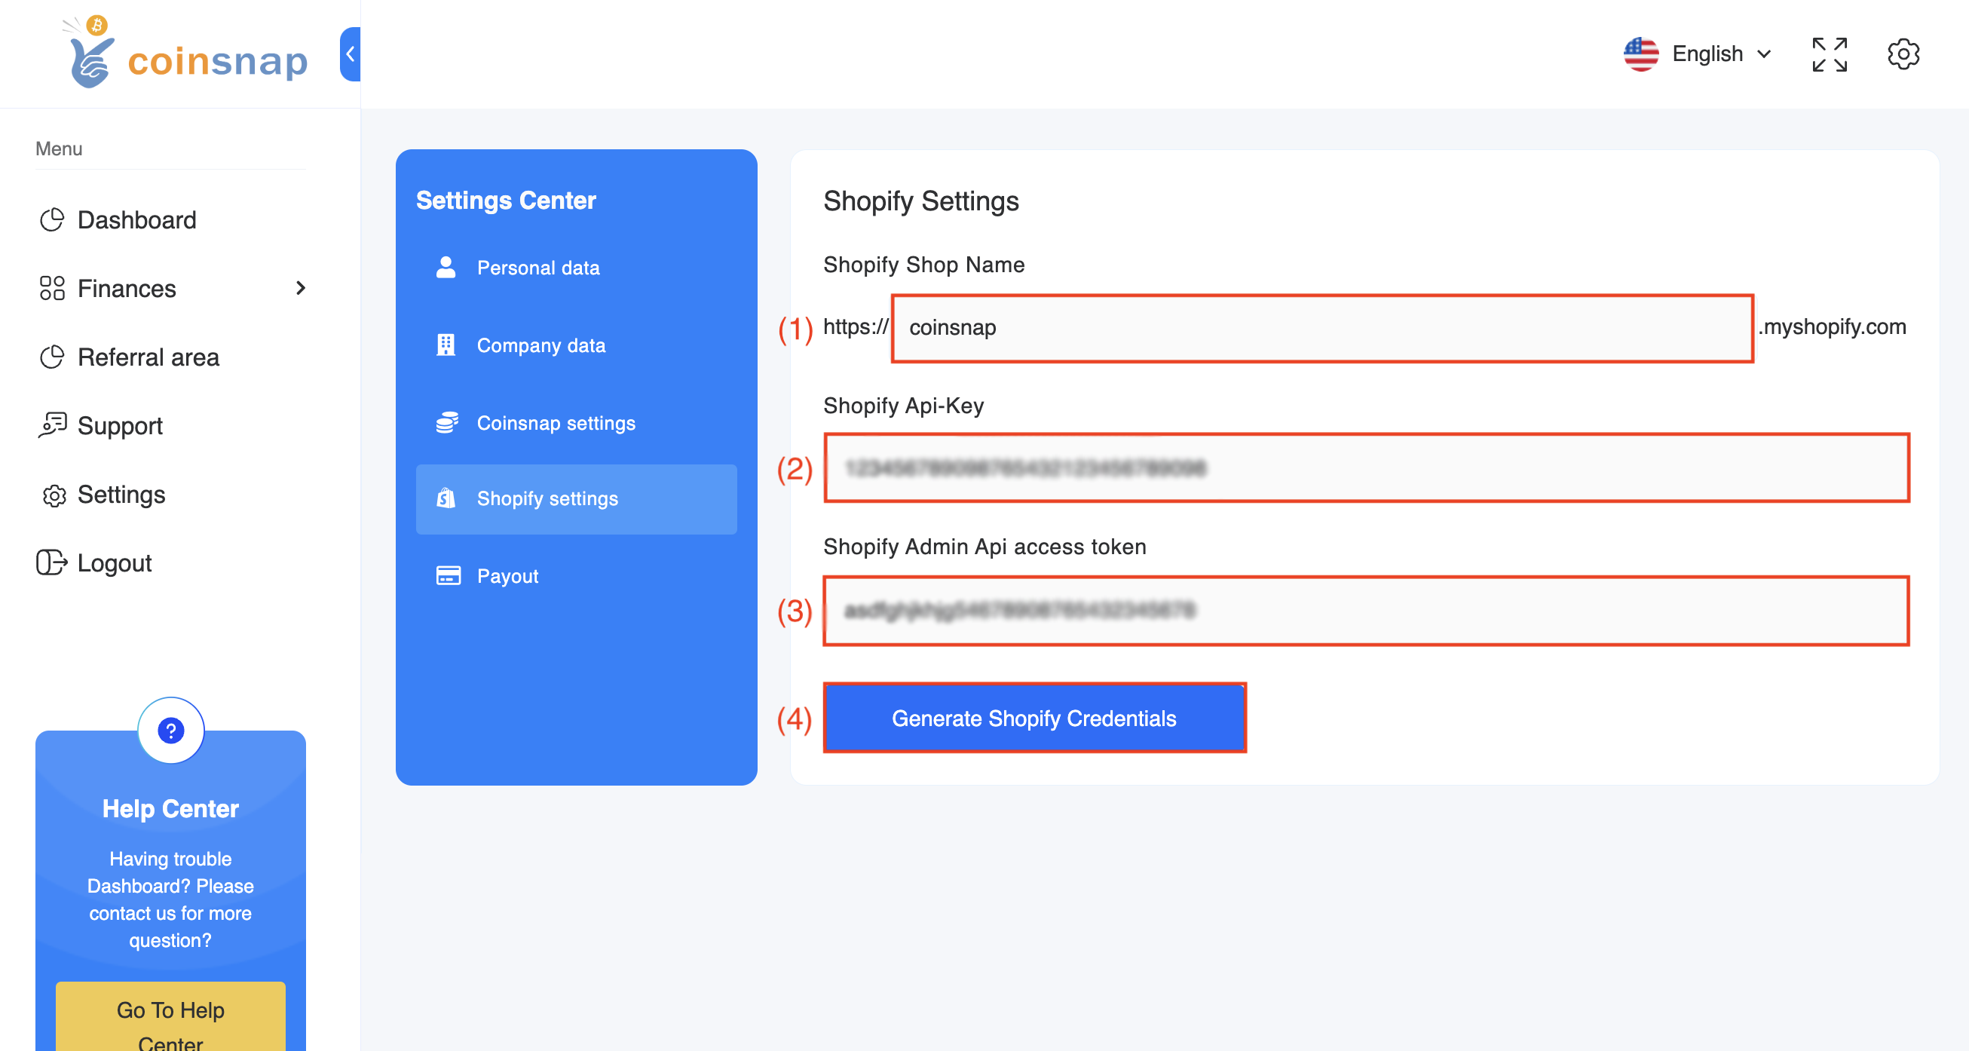This screenshot has width=1969, height=1051.
Task: Click the Shopify Shop Name input field
Action: 1322,327
